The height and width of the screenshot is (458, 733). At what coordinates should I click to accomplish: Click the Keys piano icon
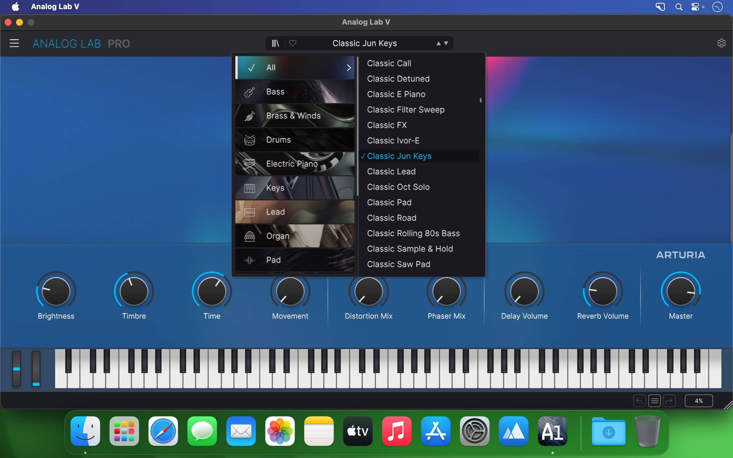[249, 188]
